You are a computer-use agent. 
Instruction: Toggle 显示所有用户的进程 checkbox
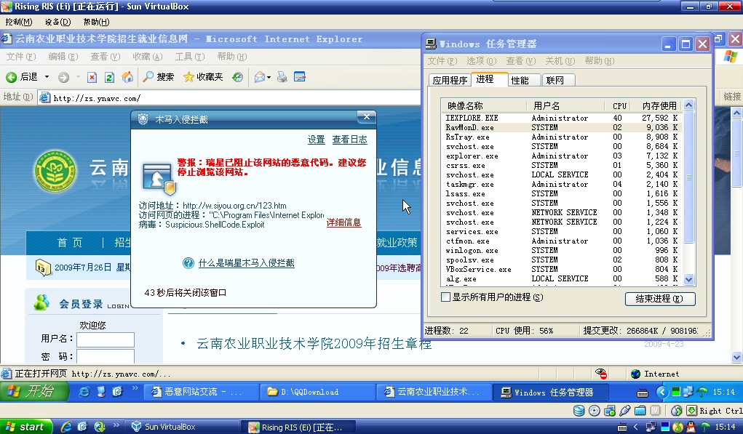click(445, 297)
